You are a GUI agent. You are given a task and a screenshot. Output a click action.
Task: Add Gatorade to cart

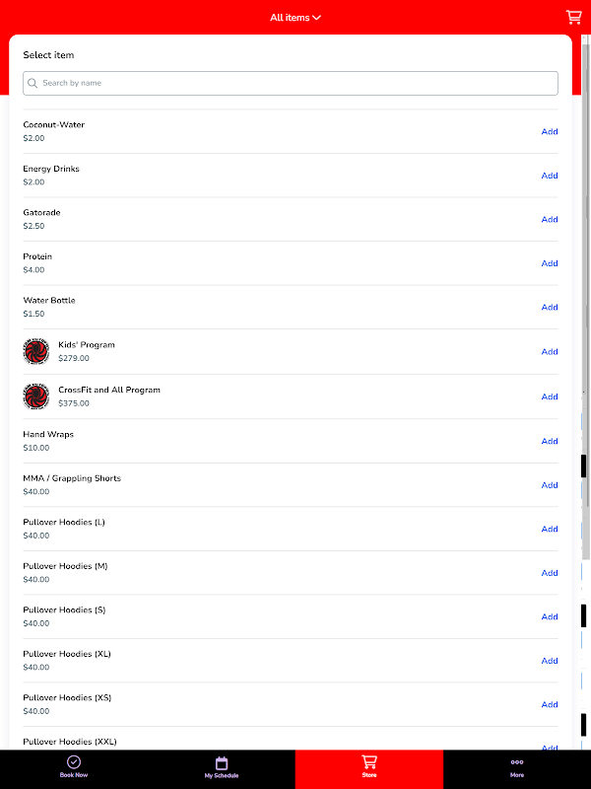(x=550, y=219)
